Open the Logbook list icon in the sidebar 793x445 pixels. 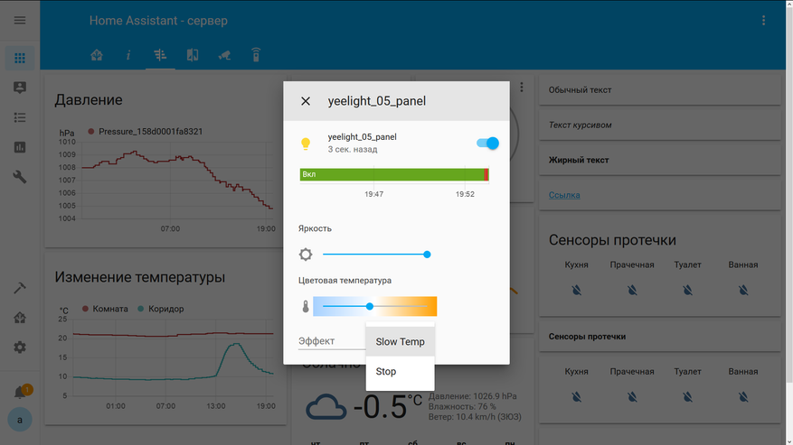pos(20,117)
